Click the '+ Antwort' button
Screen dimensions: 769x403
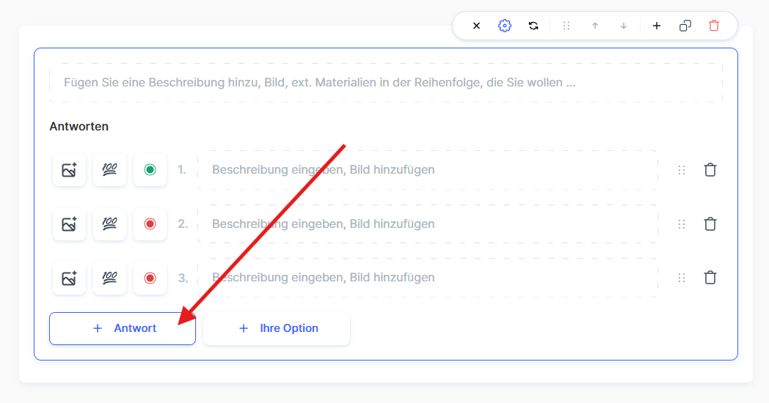pyautogui.click(x=123, y=328)
